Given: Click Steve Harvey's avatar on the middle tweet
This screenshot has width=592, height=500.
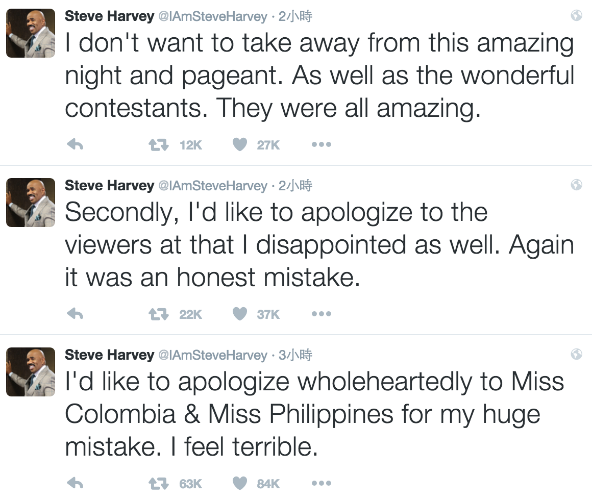Looking at the screenshot, I should coord(30,203).
